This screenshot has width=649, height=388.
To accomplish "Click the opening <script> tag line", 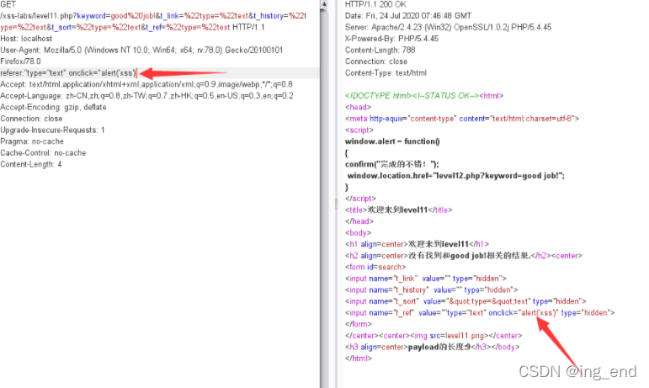I will click(359, 130).
